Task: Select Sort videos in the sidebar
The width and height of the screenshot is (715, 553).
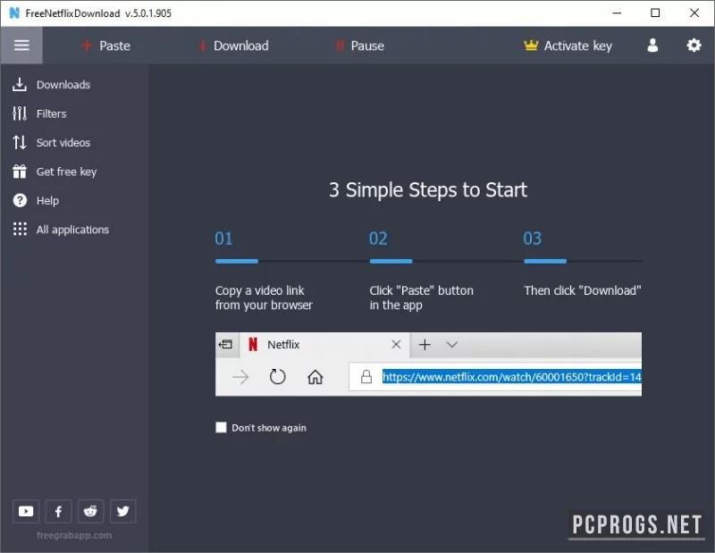Action: point(51,143)
